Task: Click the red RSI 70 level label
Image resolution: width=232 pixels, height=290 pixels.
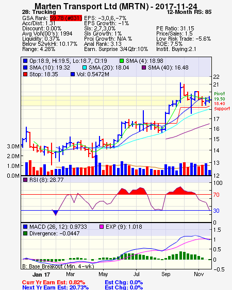Action: [x=216, y=195]
